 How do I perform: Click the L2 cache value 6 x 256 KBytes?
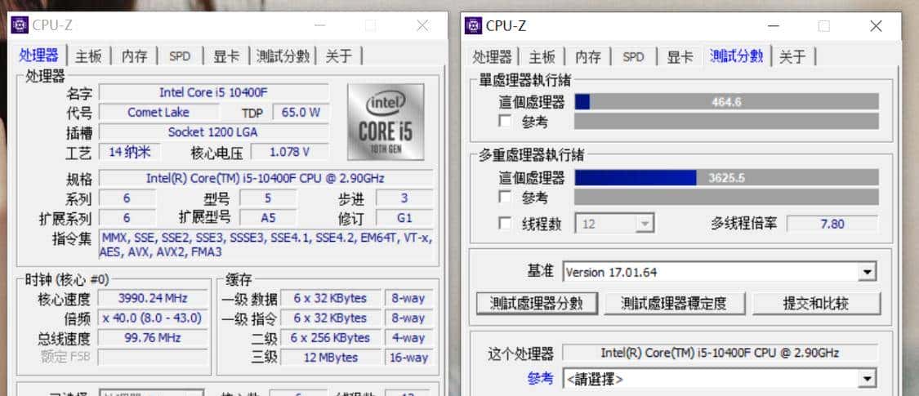pos(331,338)
